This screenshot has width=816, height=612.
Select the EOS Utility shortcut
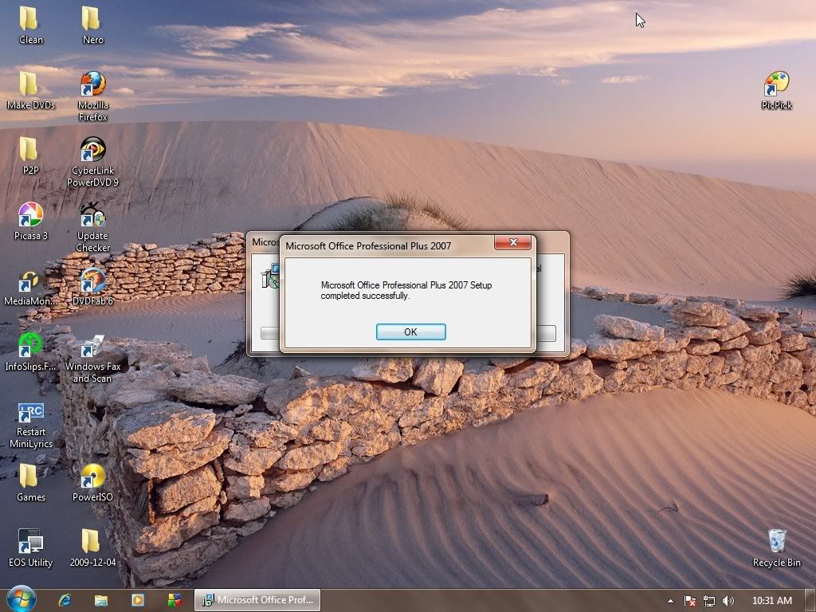31,547
